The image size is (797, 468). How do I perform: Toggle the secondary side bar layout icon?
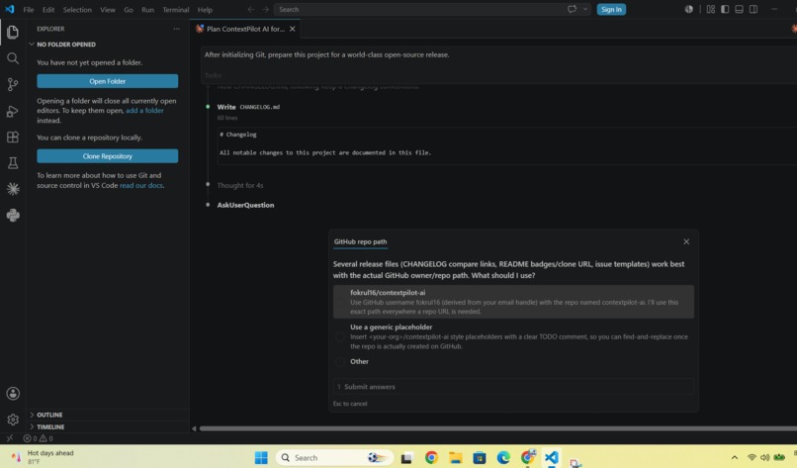coord(753,9)
